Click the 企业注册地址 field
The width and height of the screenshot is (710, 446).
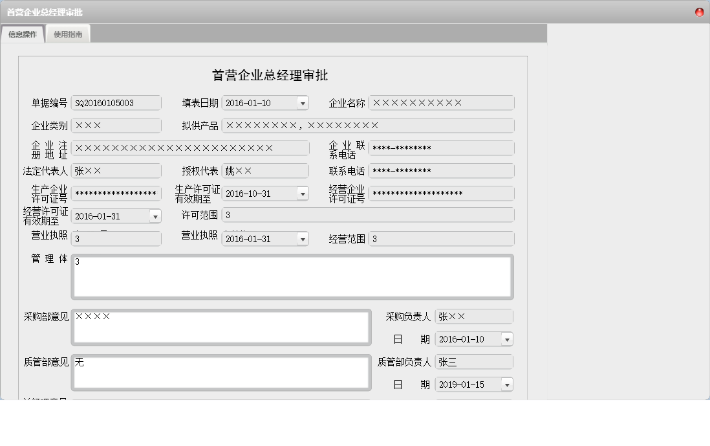click(191, 148)
